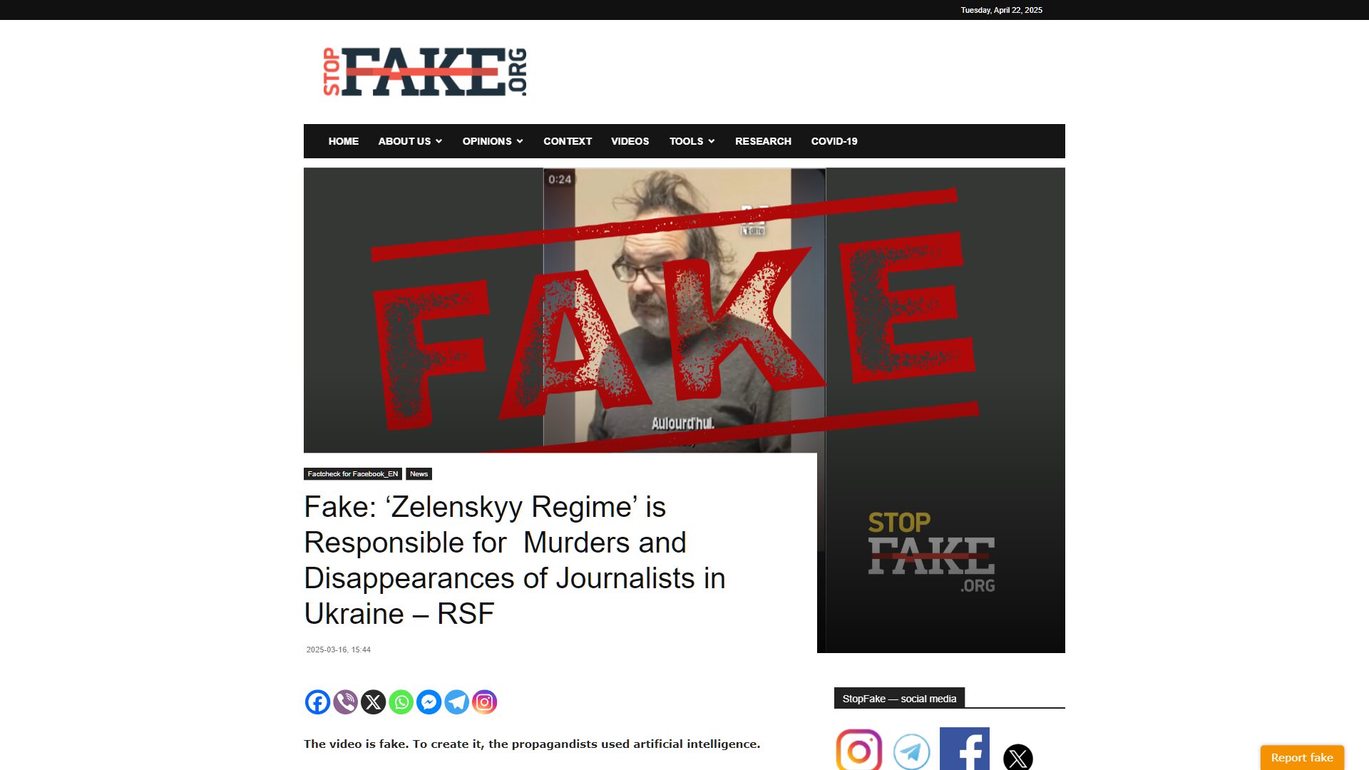Share article via Telegram icon
Screen dimensions: 1369x770
(456, 702)
